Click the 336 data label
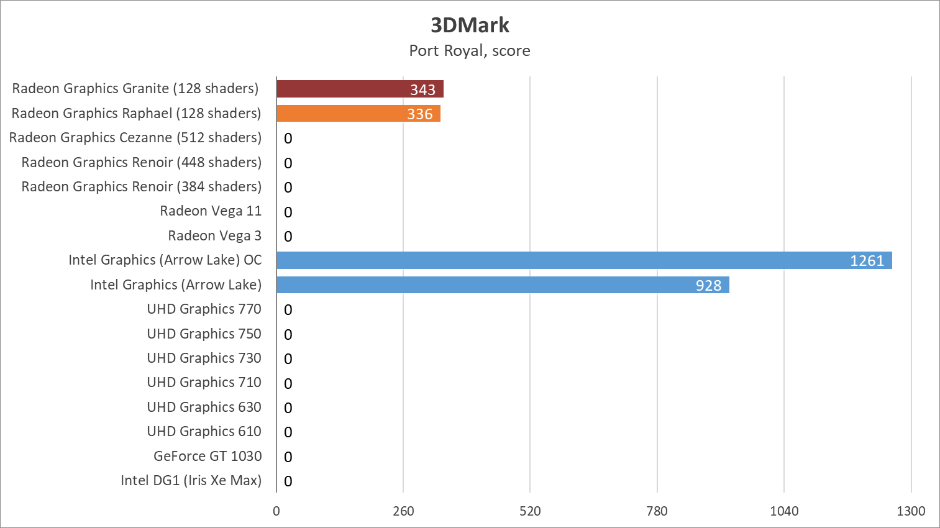This screenshot has height=528, width=940. coord(420,114)
